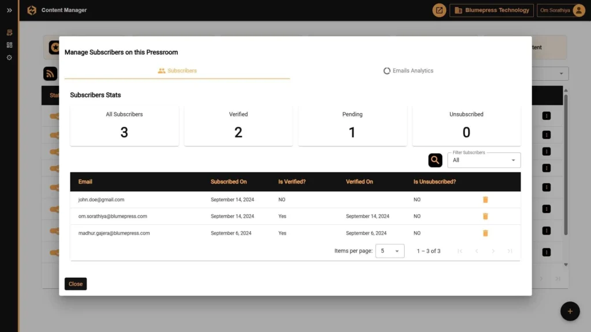Select the Blumepress Technology organization button
Screen dimensions: 591x332
[491, 10]
